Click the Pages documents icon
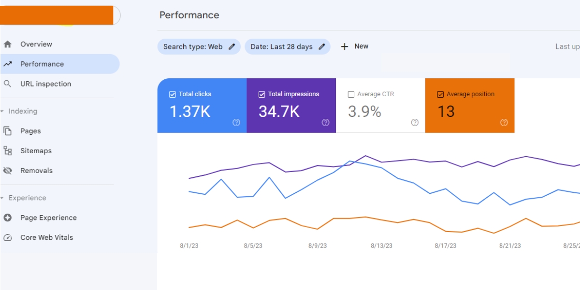Image resolution: width=580 pixels, height=290 pixels. coord(7,131)
